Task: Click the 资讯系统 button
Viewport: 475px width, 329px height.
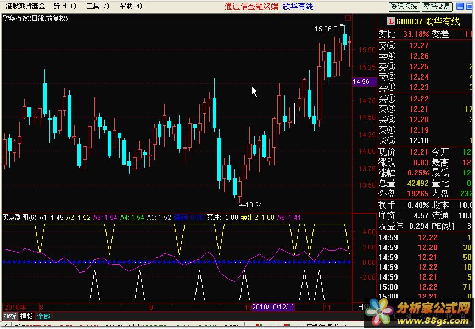Action: pos(404,7)
